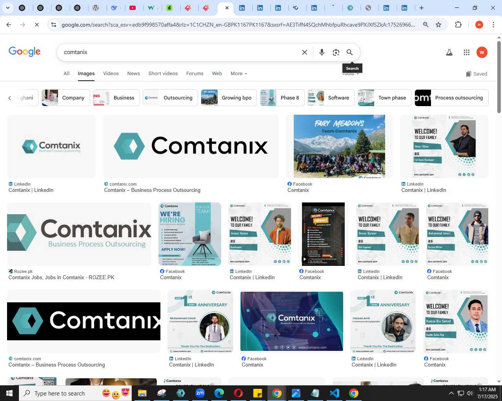Open dark We Are Hiring video thumbnail
This screenshot has width=502, height=401.
[323, 234]
